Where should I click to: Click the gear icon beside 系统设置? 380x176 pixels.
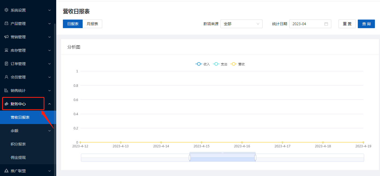[x=6, y=10]
